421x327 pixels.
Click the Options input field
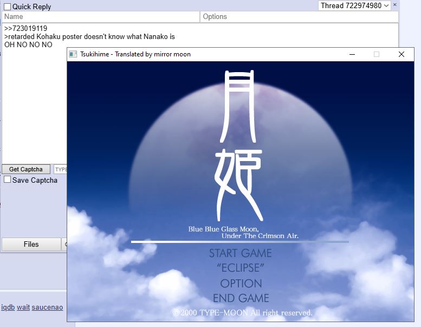click(300, 17)
